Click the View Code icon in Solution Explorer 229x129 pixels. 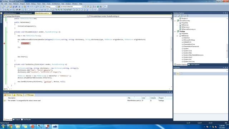click(185, 16)
